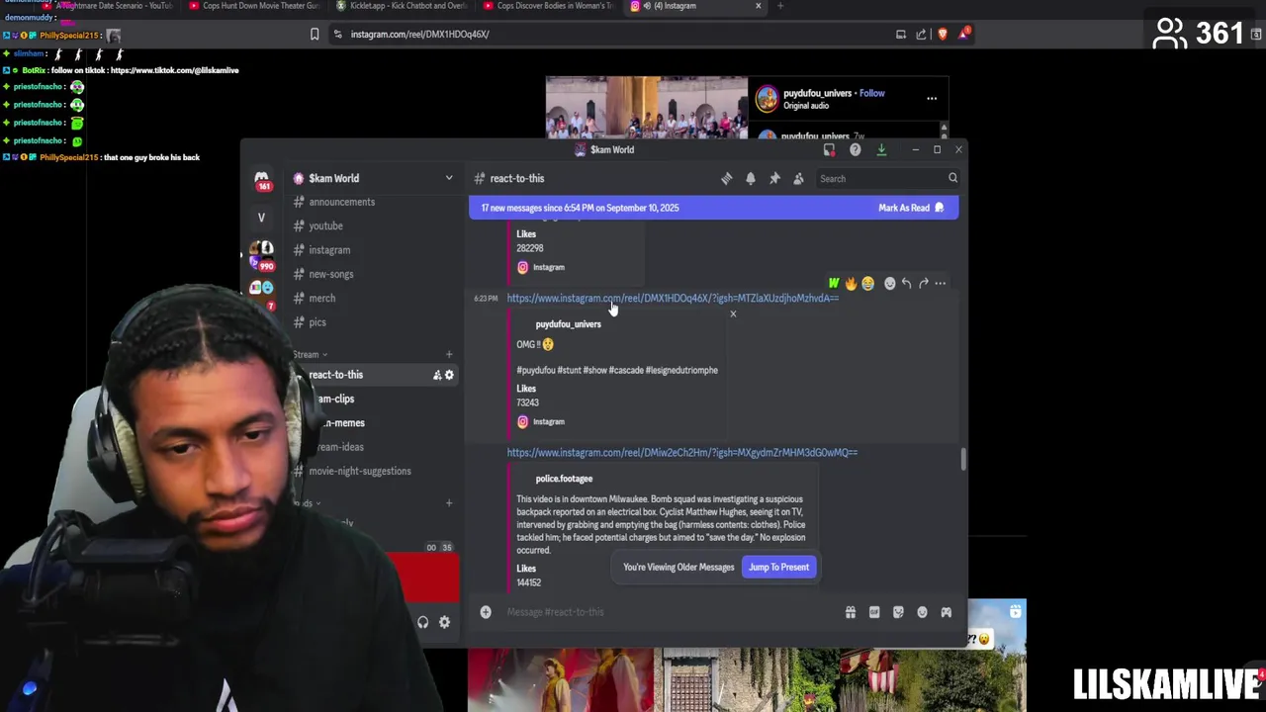Open the sticker picker
Image resolution: width=1266 pixels, height=712 pixels.
[898, 612]
